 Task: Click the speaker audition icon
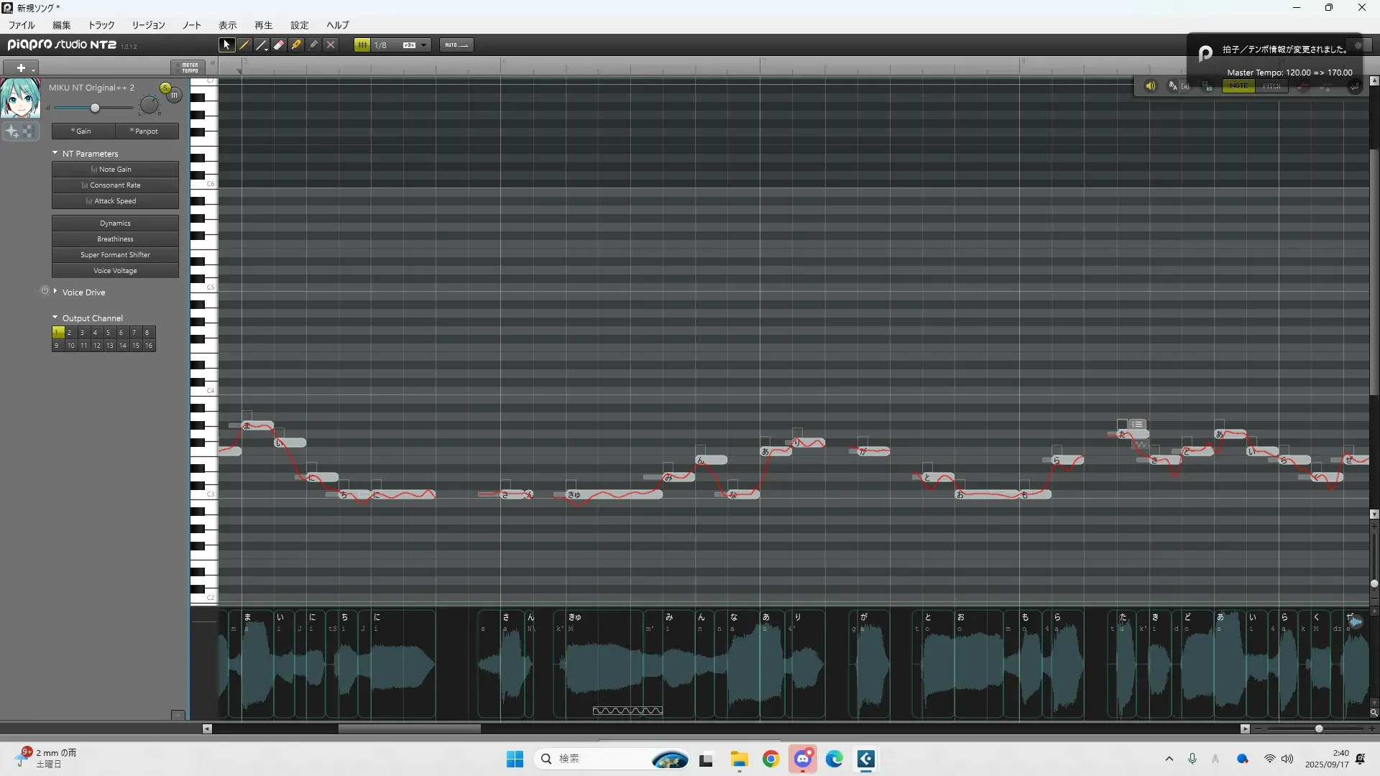pyautogui.click(x=1150, y=86)
